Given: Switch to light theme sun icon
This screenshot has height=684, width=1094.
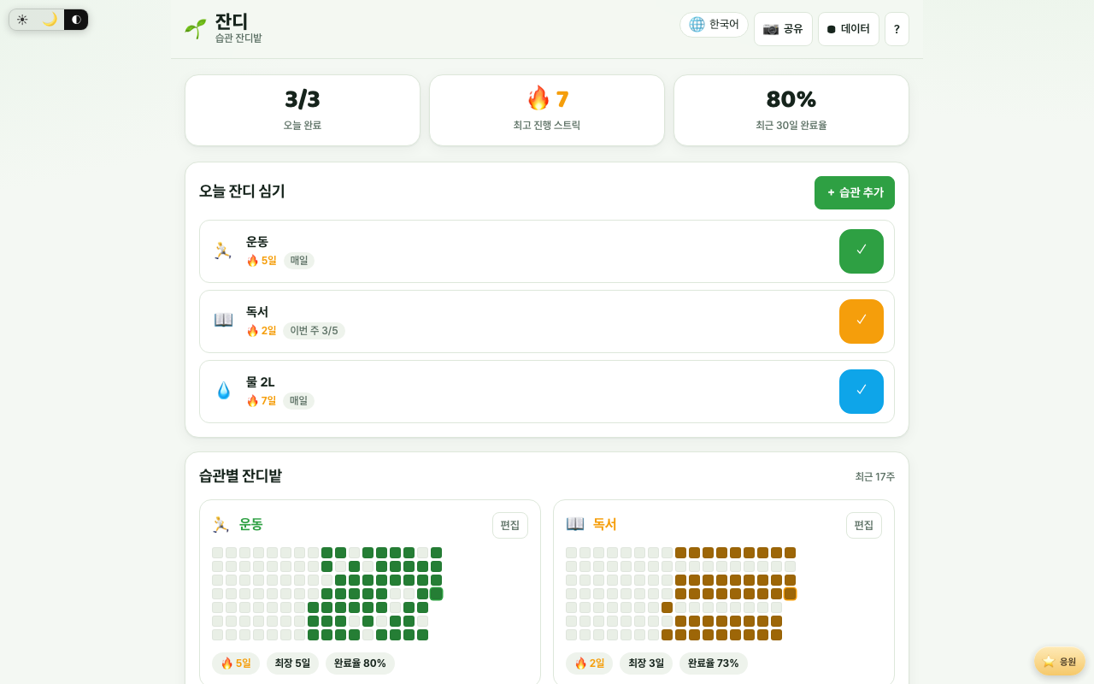Looking at the screenshot, I should click(x=22, y=20).
